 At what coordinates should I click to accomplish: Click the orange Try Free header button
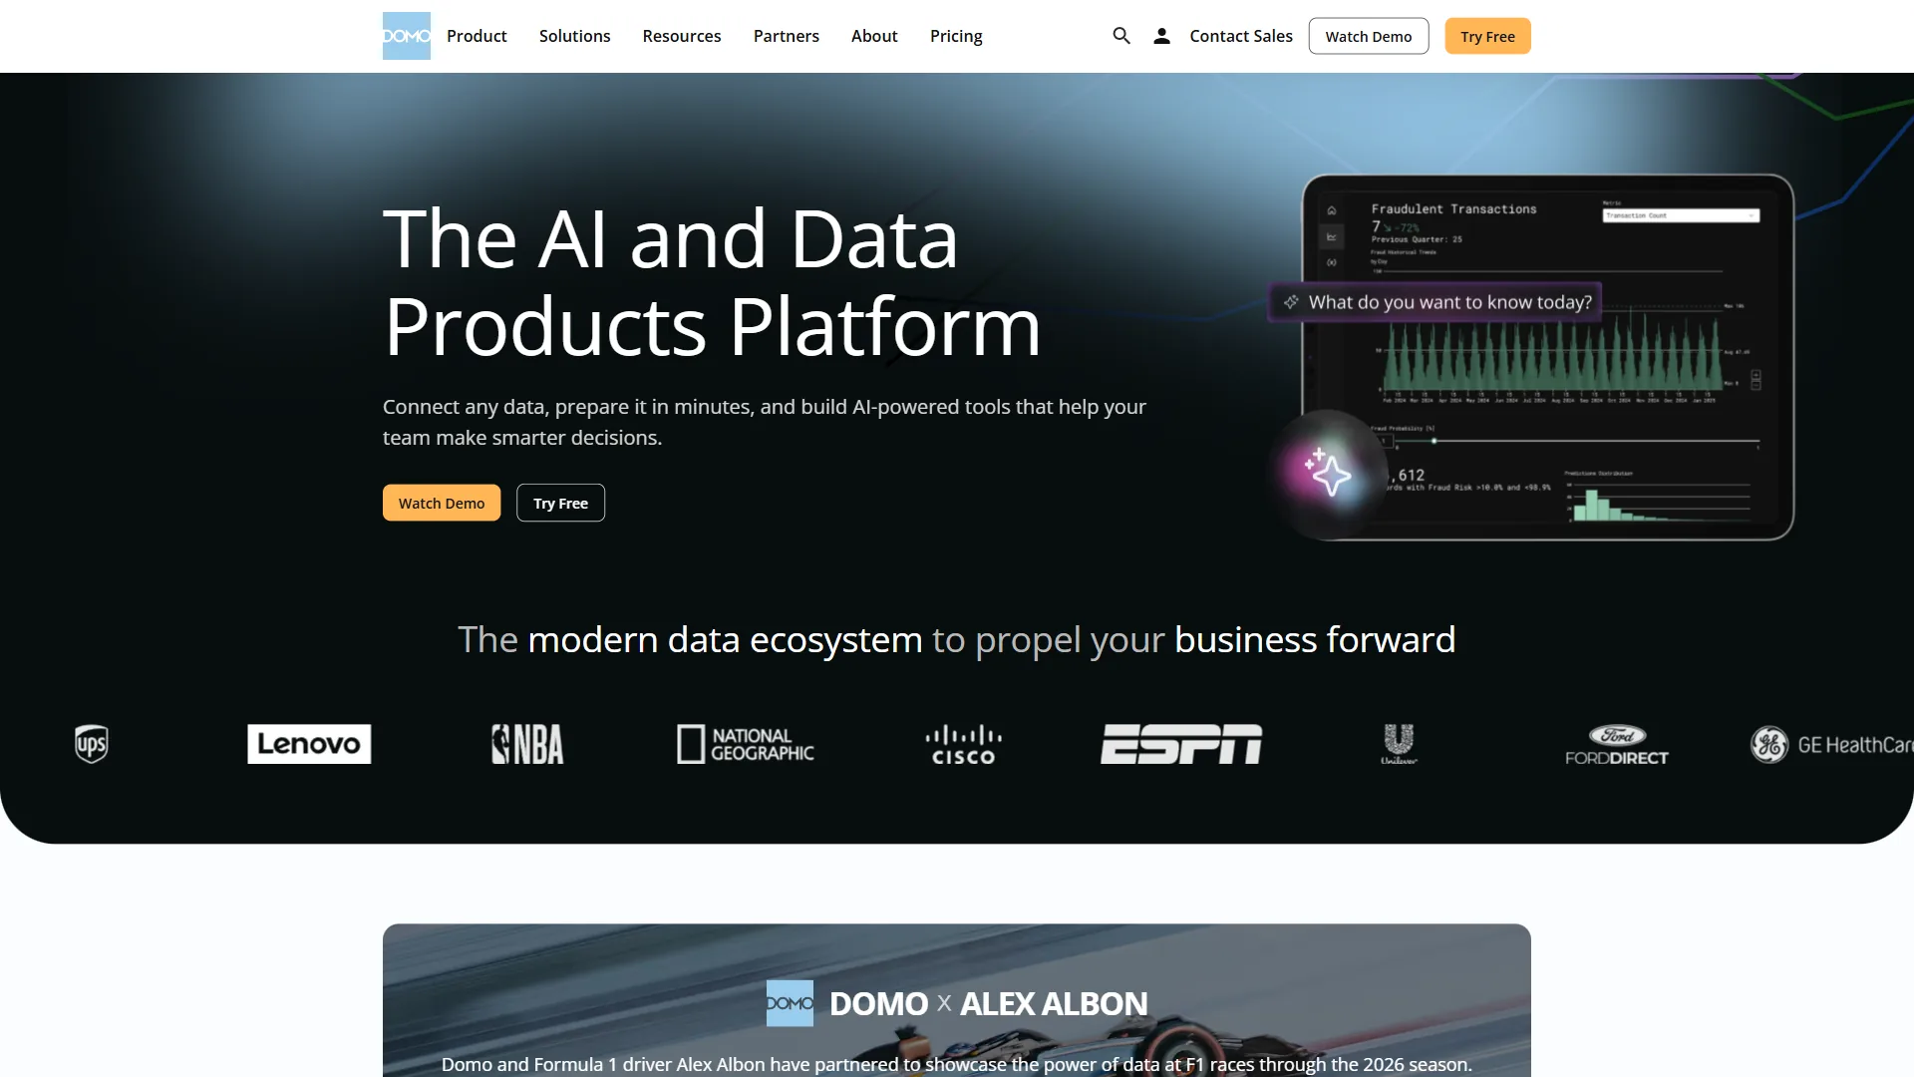tap(1487, 36)
